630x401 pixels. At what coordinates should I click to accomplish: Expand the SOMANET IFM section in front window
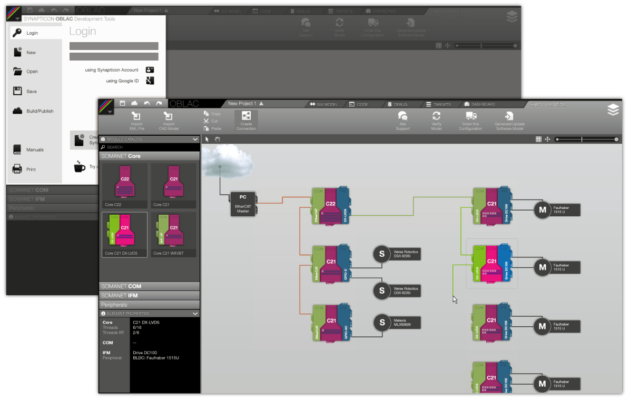point(150,295)
